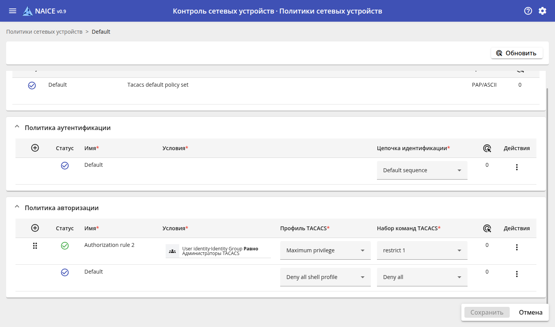The width and height of the screenshot is (555, 327).
Task: Click the Обновить button
Action: pyautogui.click(x=517, y=53)
